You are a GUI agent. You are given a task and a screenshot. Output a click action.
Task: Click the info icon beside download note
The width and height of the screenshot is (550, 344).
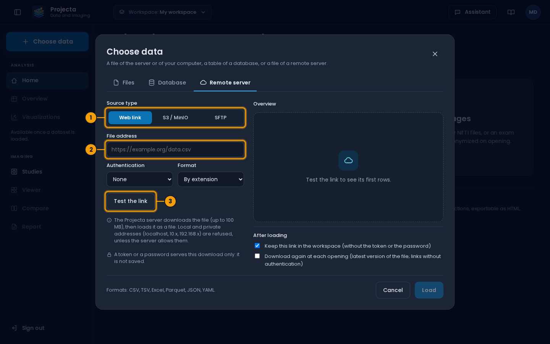point(109,220)
